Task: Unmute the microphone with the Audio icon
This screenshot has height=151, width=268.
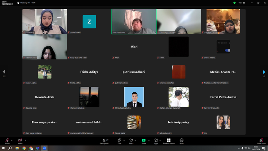Action: (7, 140)
